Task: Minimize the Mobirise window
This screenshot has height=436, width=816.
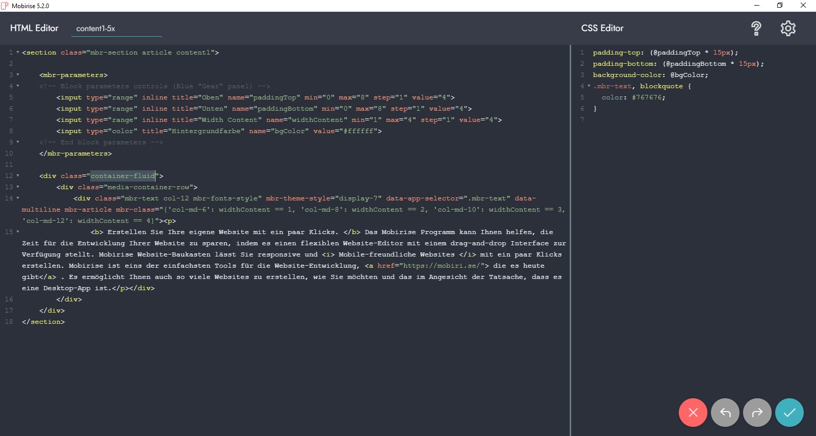Action: [756, 6]
